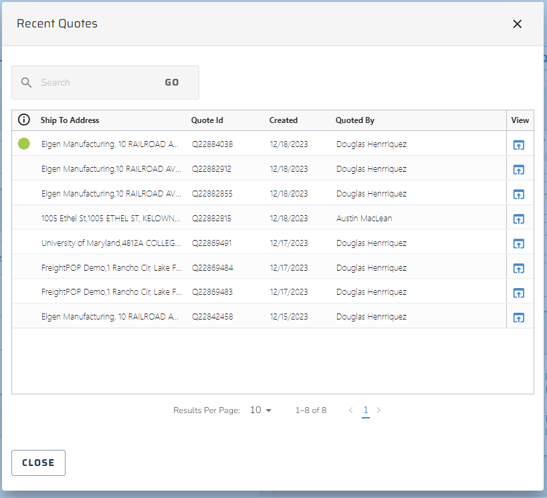Click 12/15/2023 created date cell
The height and width of the screenshot is (498, 547).
tap(289, 317)
